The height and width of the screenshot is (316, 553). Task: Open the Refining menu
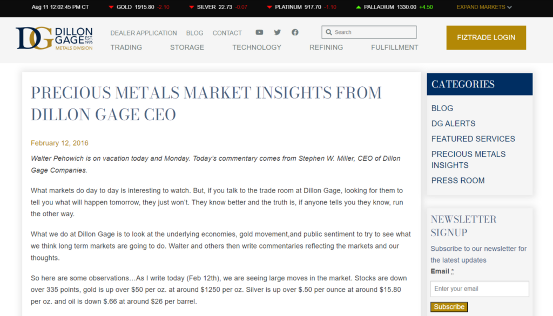326,47
